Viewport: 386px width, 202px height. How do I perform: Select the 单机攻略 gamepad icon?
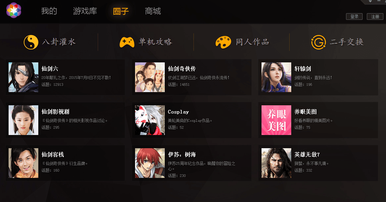point(127,42)
